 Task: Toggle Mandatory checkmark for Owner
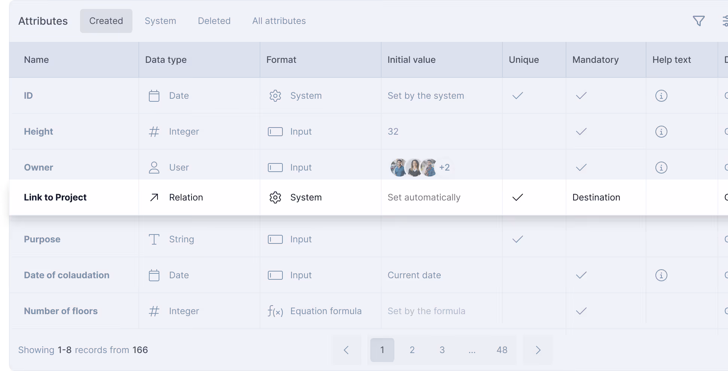(x=581, y=168)
